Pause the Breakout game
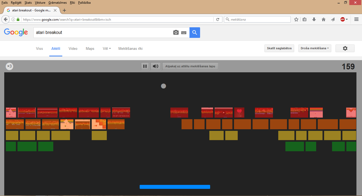The width and height of the screenshot is (362, 196). point(145,66)
